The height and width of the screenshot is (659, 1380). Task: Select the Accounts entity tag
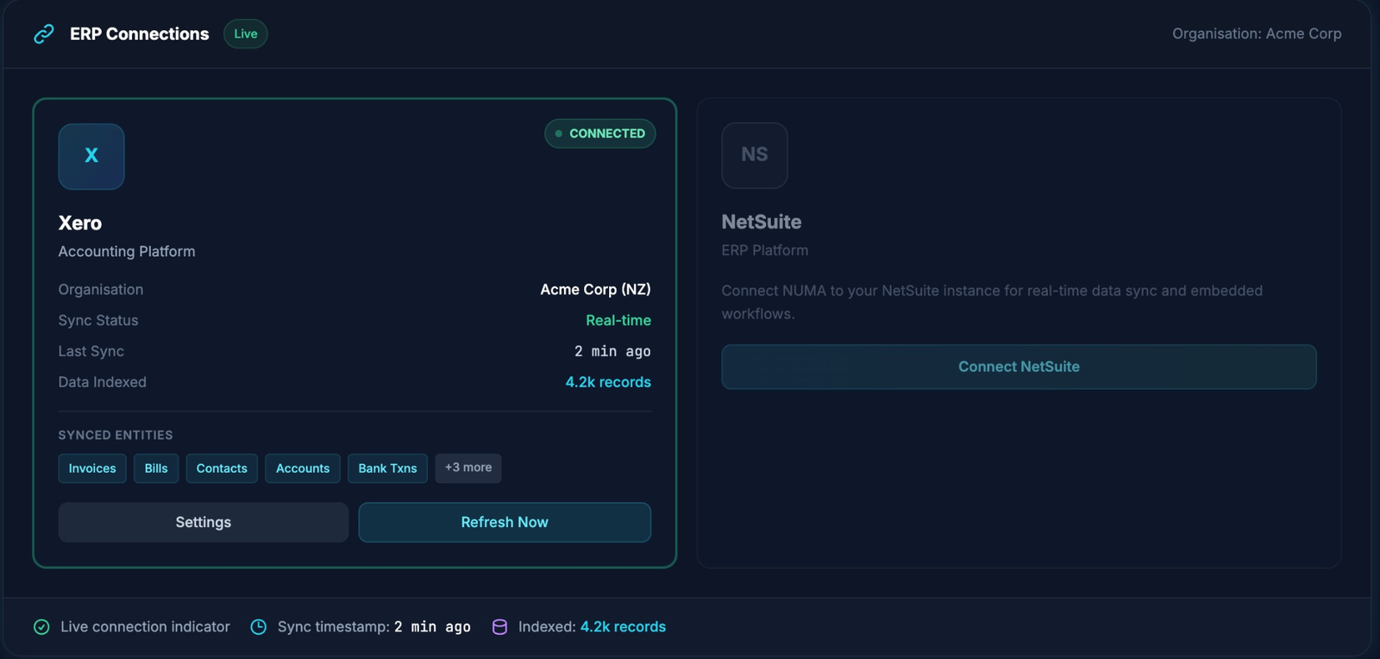click(x=303, y=468)
